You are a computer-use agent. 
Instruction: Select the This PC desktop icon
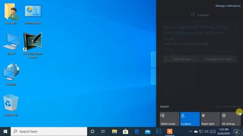11,42
